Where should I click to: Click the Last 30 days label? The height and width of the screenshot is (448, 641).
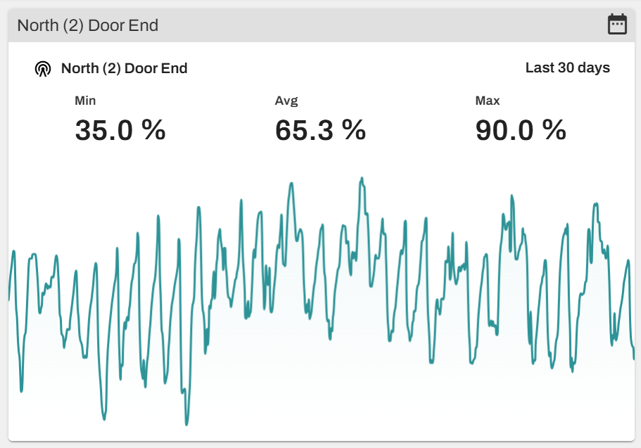(x=567, y=68)
